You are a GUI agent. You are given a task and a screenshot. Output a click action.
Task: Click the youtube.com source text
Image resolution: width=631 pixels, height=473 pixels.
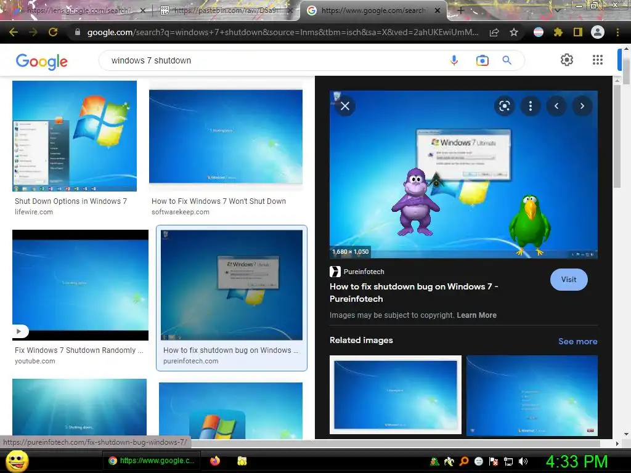(x=35, y=361)
